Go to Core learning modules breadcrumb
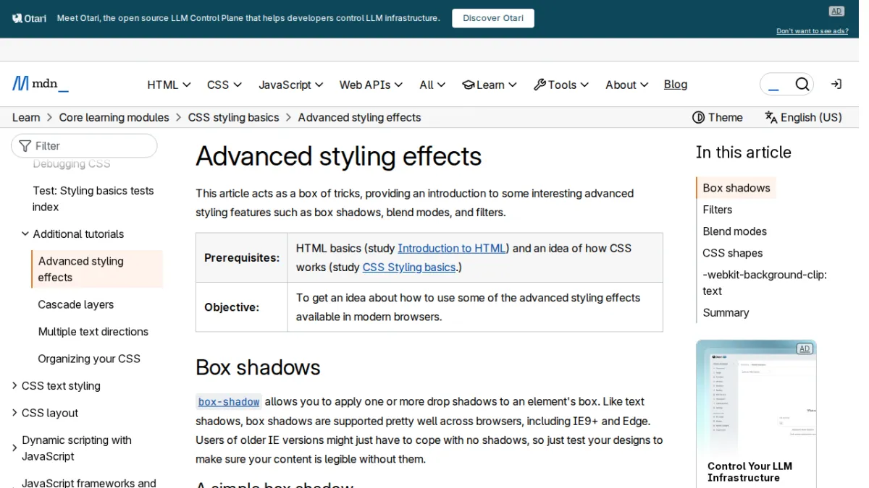This screenshot has width=869, height=488. tap(114, 117)
